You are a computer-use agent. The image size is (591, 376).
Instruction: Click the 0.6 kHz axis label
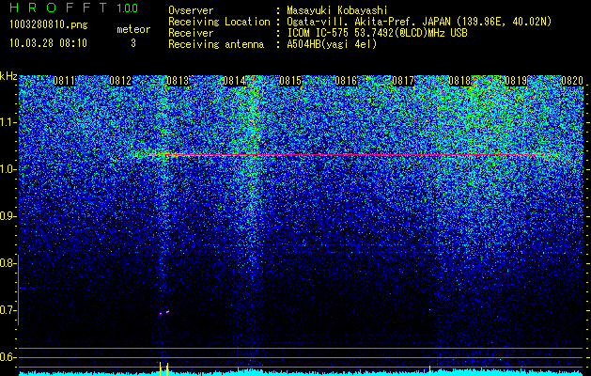tap(8, 357)
